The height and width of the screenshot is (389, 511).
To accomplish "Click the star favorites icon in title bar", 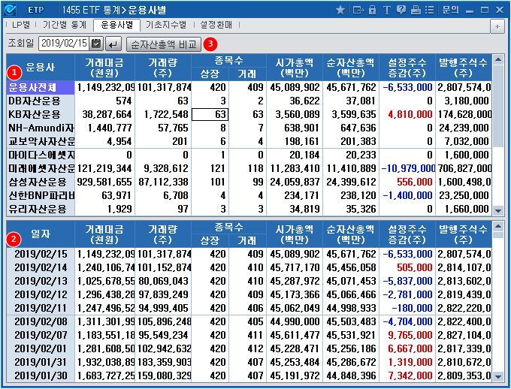I will click(x=340, y=10).
